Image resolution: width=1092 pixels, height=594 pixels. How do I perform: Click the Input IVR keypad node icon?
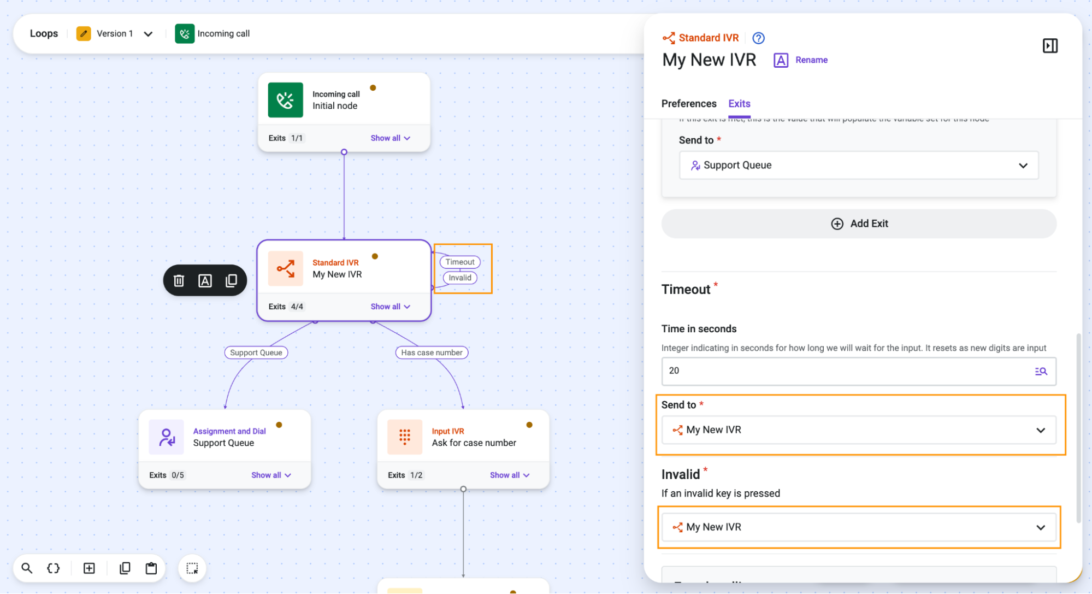click(x=405, y=437)
